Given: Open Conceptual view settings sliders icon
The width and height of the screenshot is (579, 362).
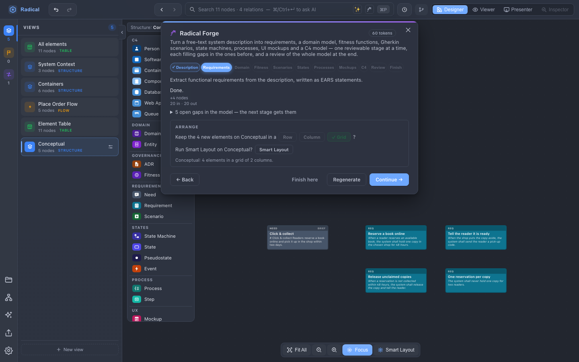Looking at the screenshot, I should 111,147.
